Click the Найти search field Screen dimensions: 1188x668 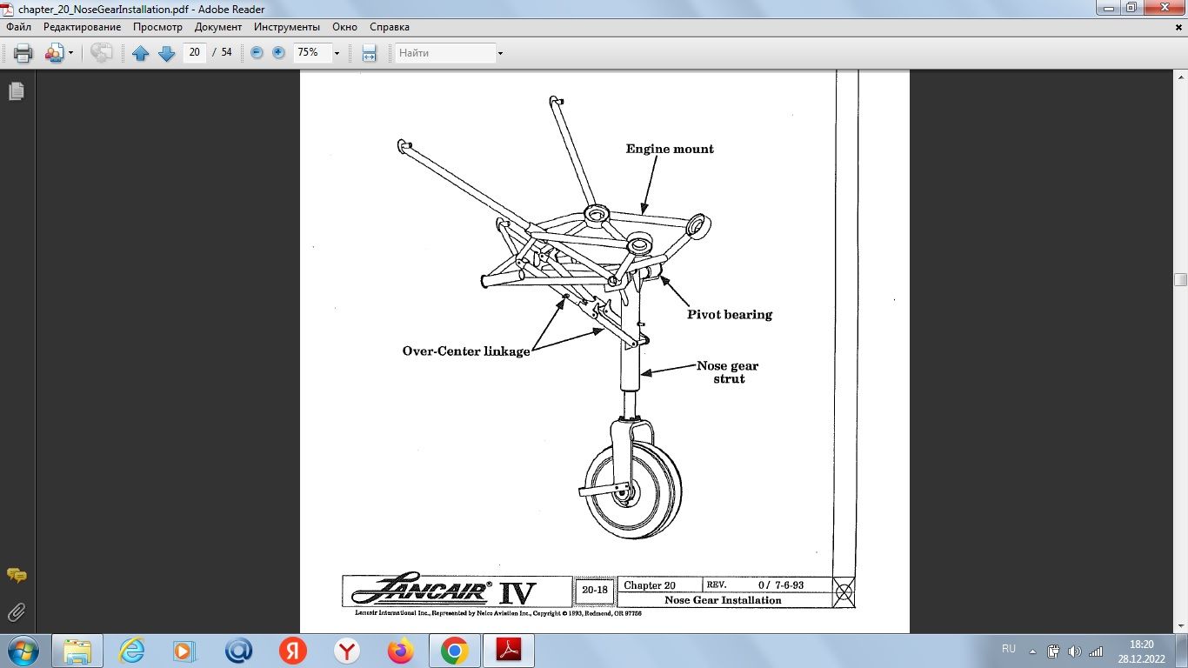click(x=444, y=53)
